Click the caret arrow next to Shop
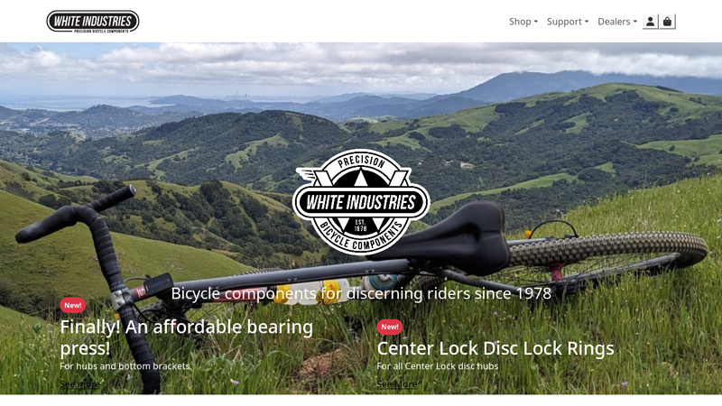 535,22
